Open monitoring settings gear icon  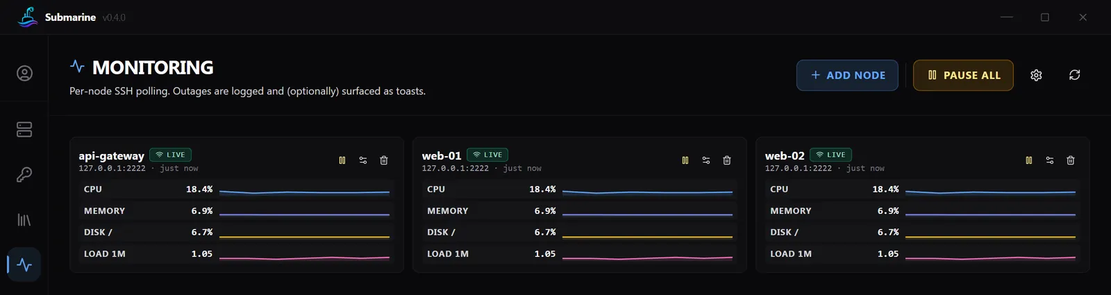pyautogui.click(x=1036, y=75)
